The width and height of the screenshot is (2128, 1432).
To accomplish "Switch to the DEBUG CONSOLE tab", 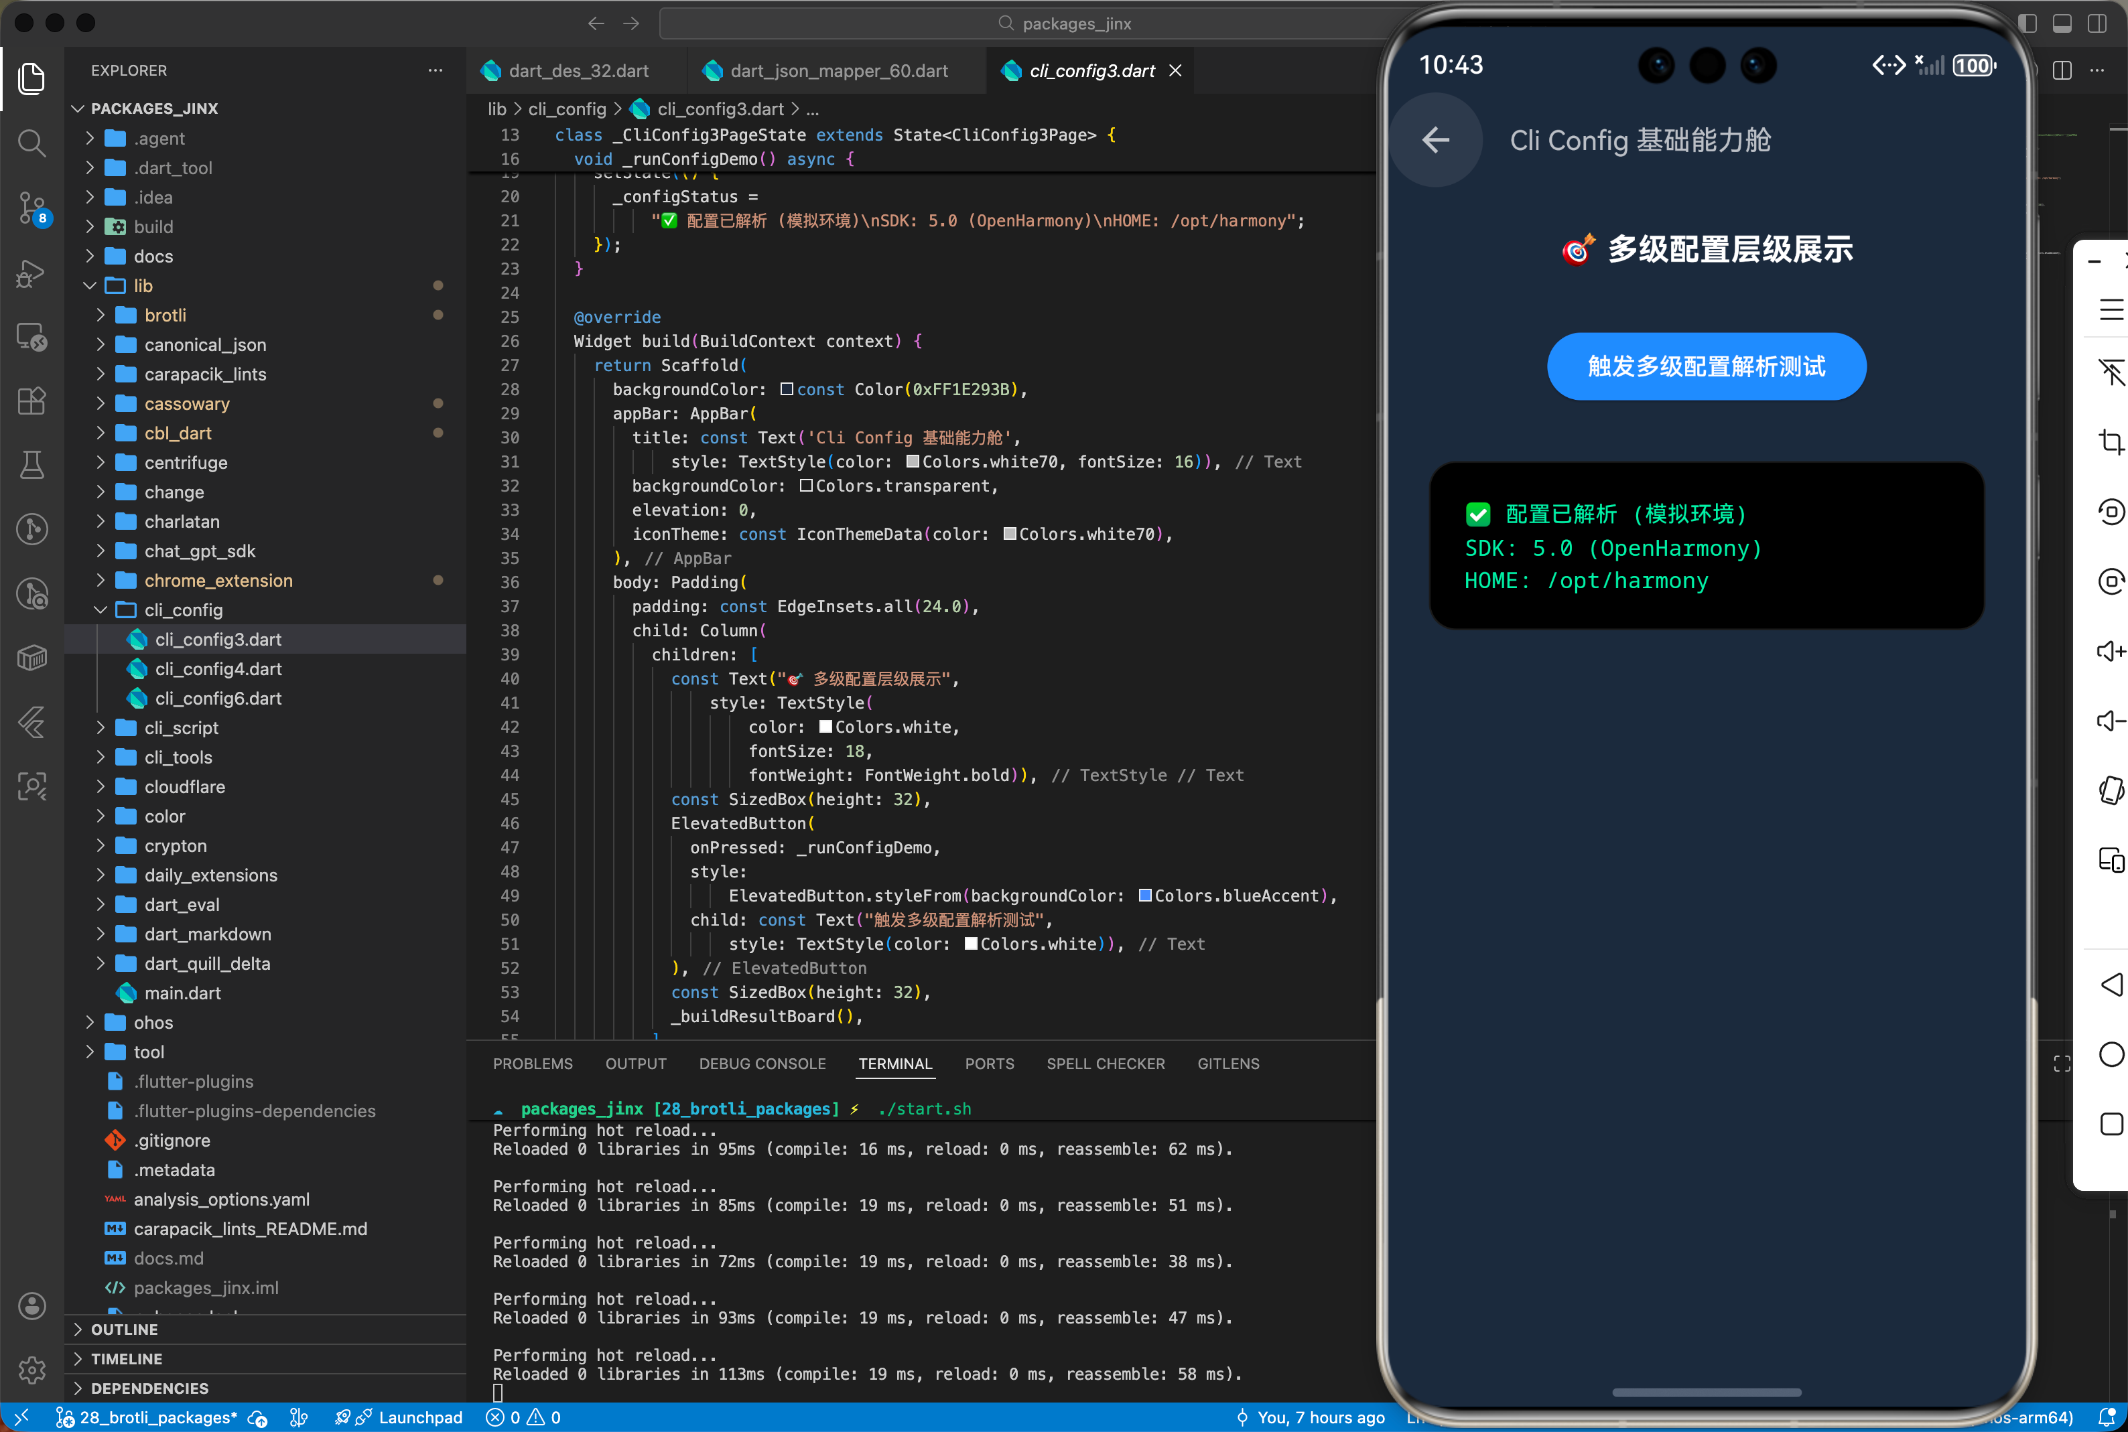I will [762, 1064].
